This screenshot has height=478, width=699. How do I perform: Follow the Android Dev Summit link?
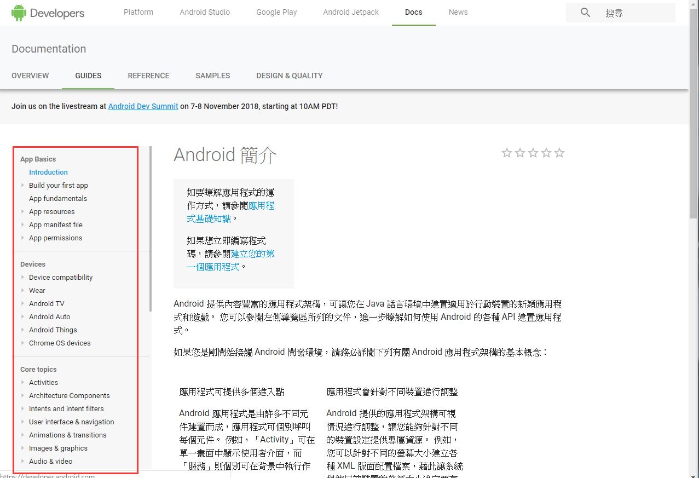click(143, 106)
